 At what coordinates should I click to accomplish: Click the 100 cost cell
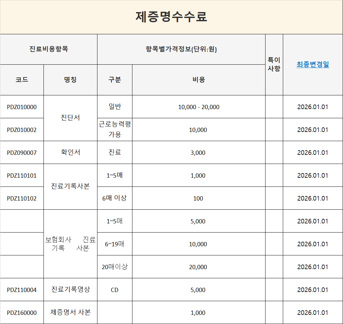198,198
